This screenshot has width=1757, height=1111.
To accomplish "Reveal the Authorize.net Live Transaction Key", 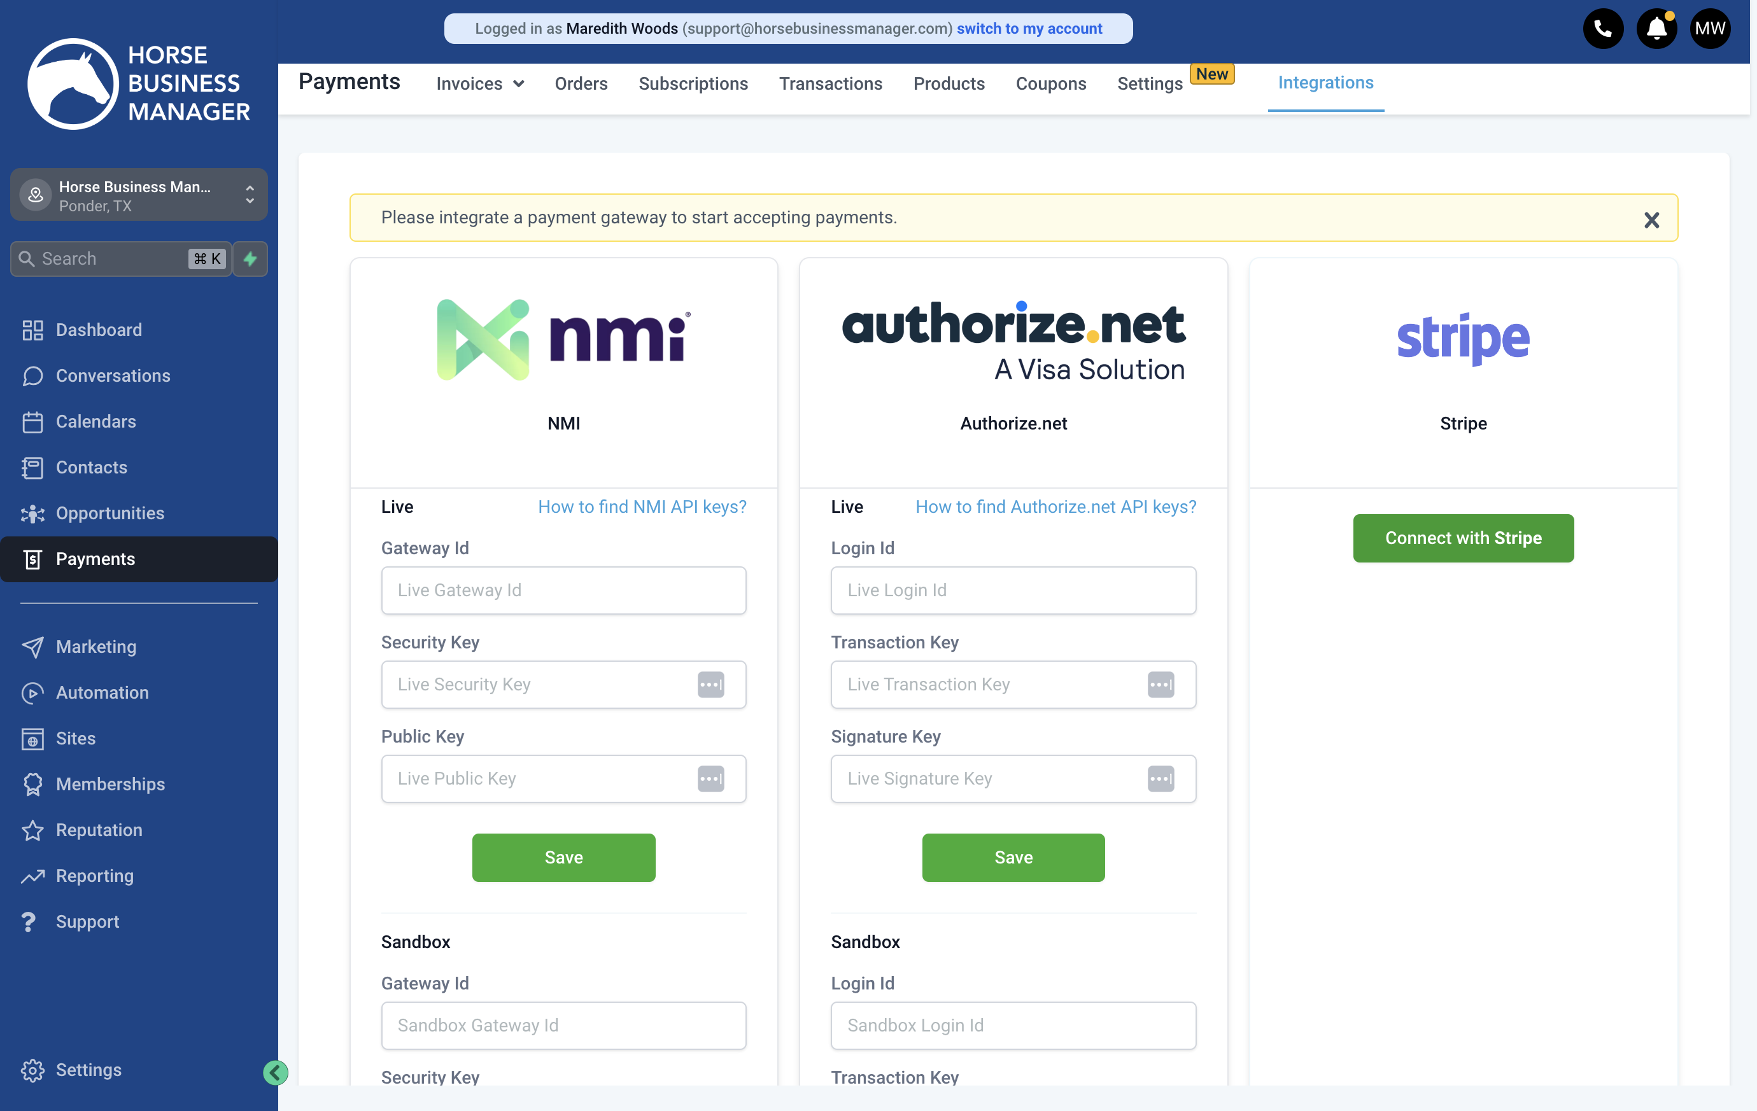I will pos(1161,684).
